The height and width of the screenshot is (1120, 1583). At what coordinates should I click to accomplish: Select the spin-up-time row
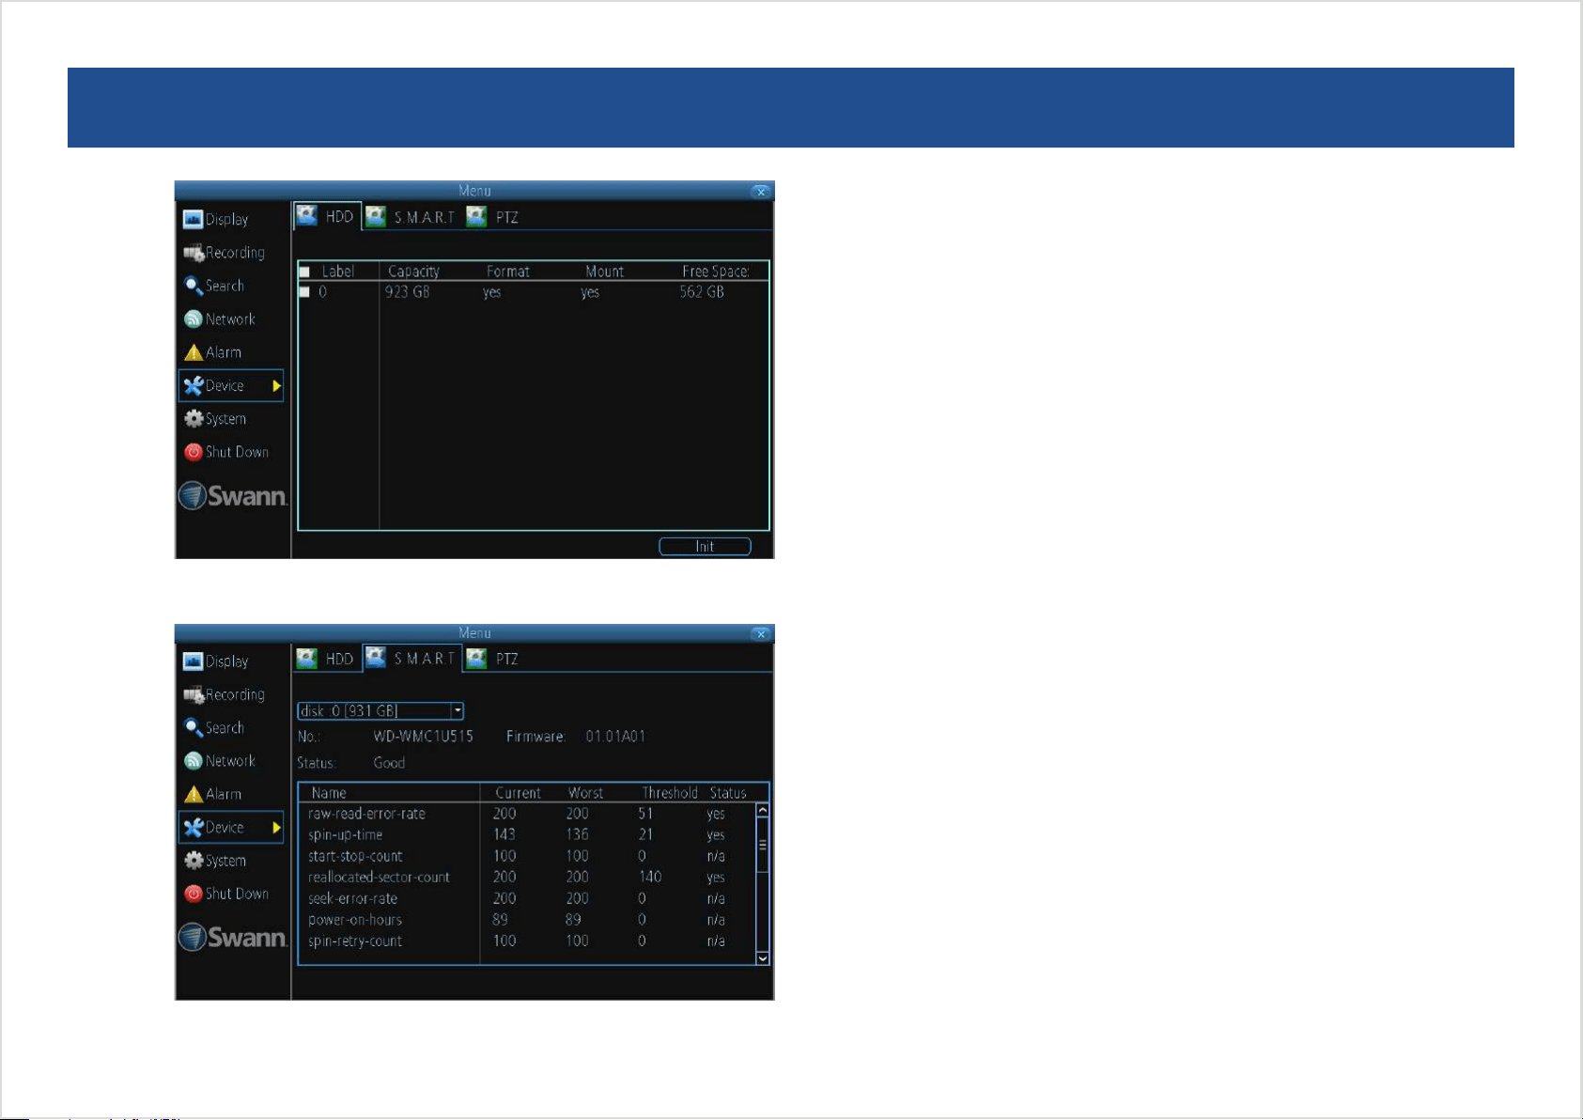[527, 834]
